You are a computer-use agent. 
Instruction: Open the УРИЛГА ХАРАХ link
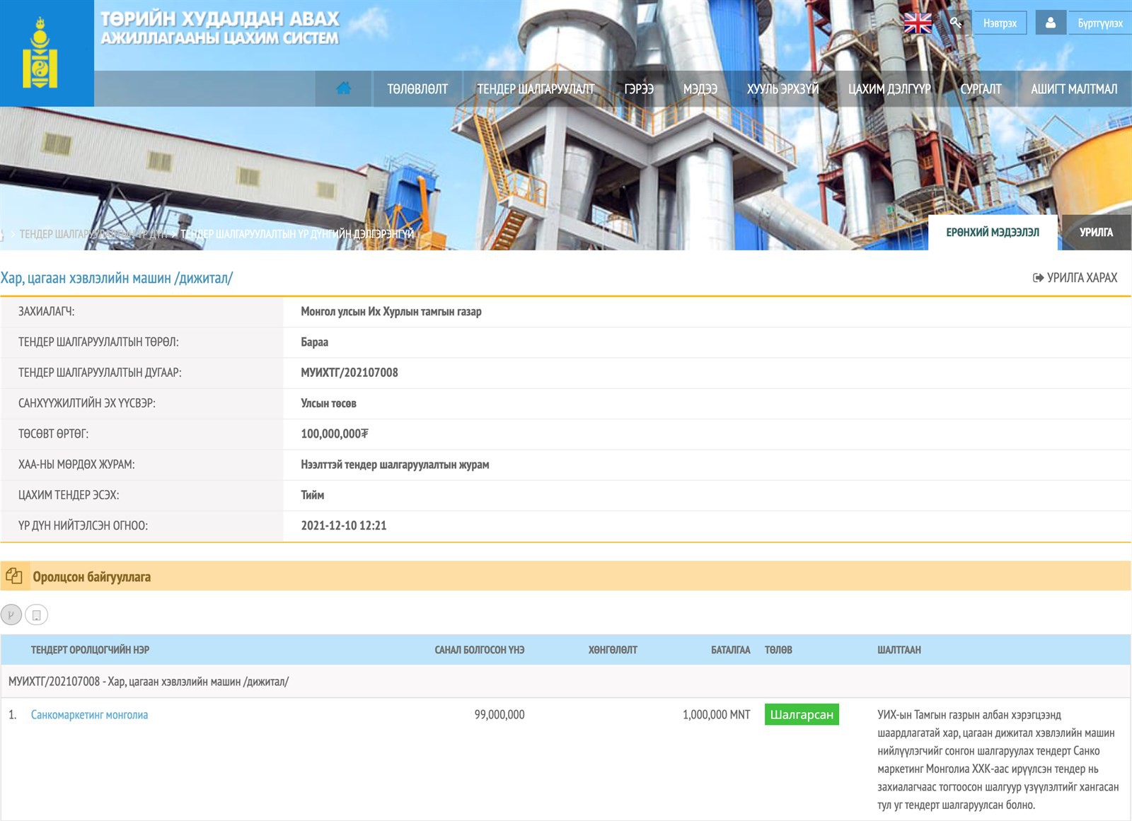coord(1075,278)
